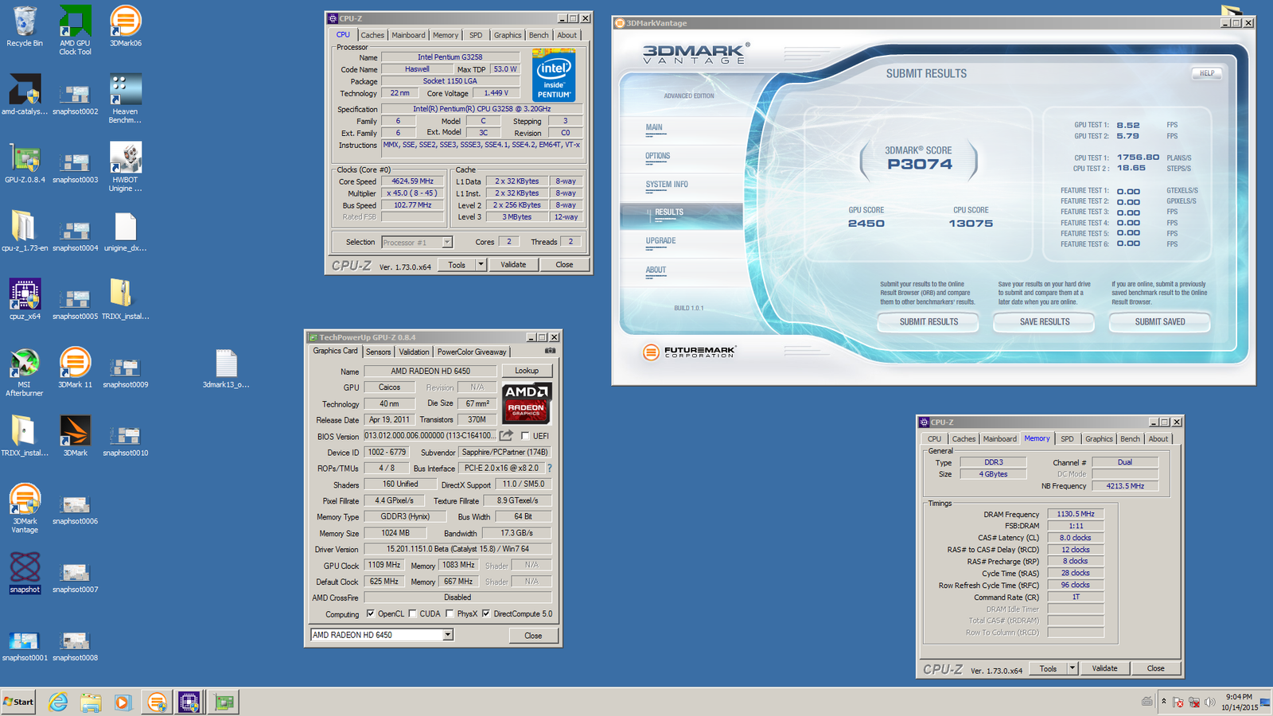This screenshot has width=1273, height=716.
Task: Toggle the UEFI checkbox in GPU-Z
Action: tap(525, 436)
